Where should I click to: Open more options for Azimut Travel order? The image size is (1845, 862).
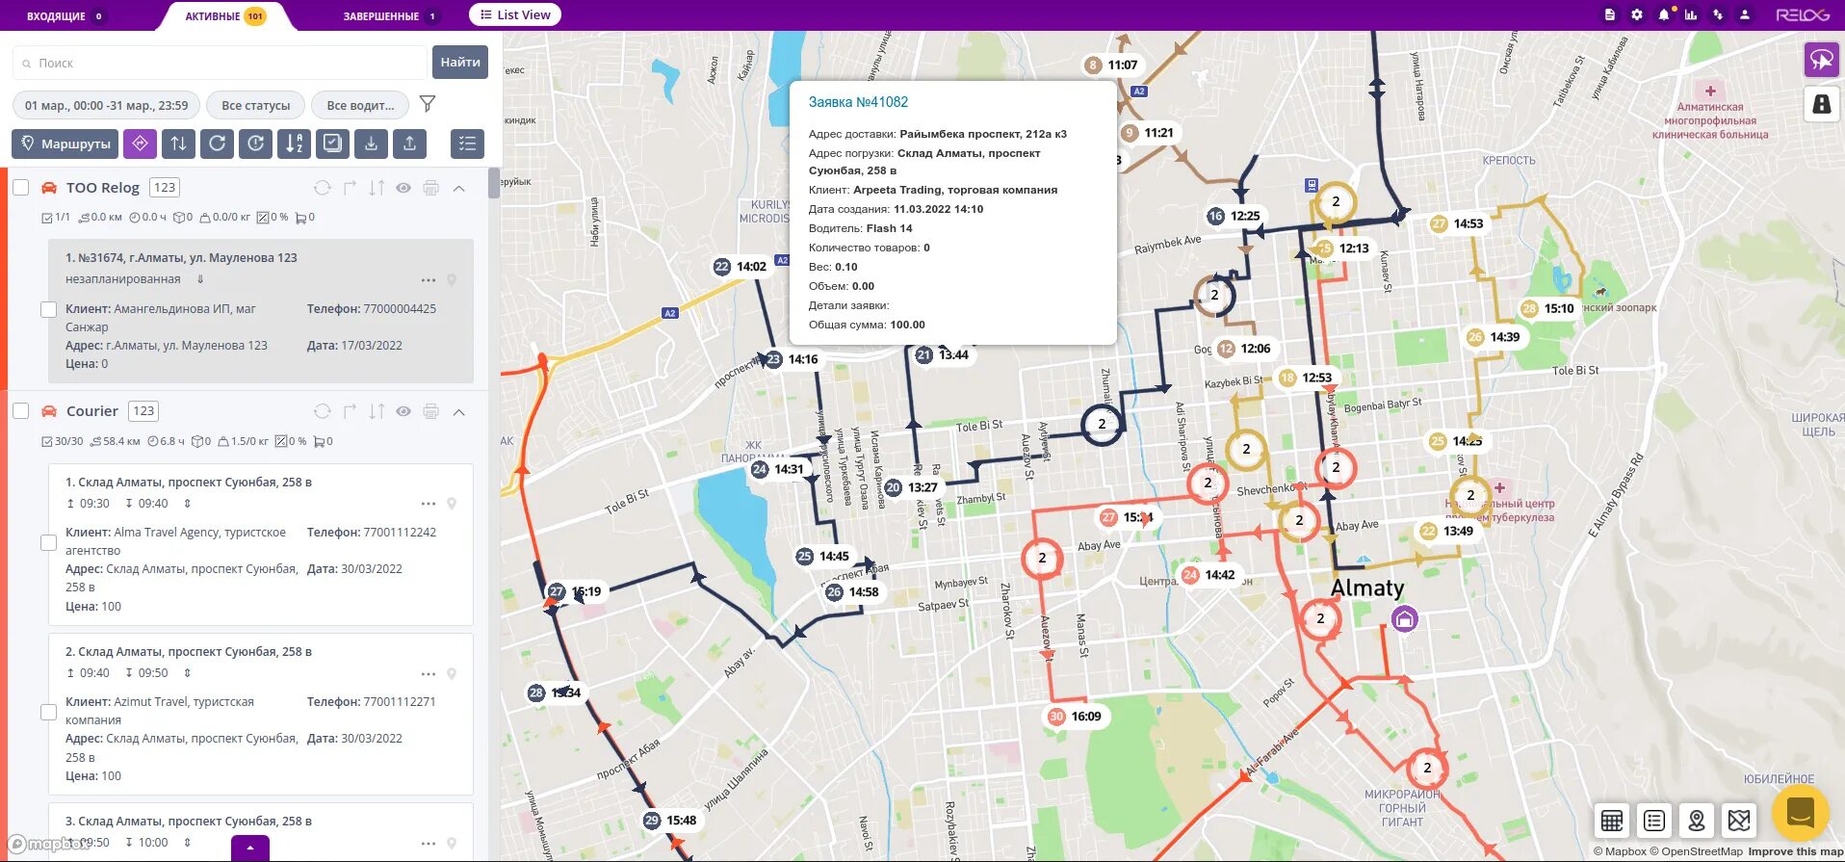pos(429,673)
